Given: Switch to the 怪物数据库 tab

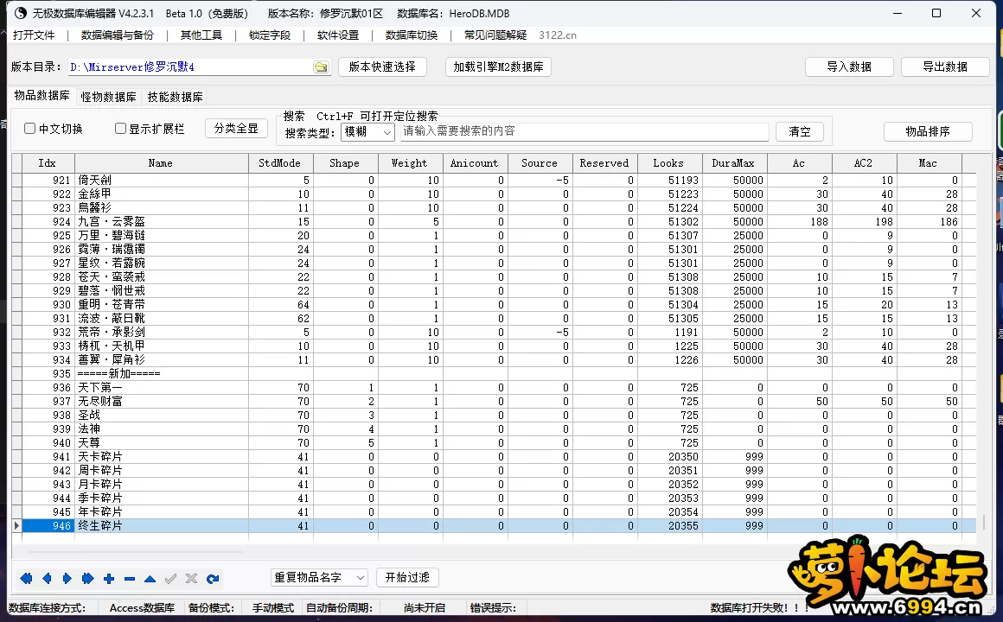Looking at the screenshot, I should coord(108,97).
